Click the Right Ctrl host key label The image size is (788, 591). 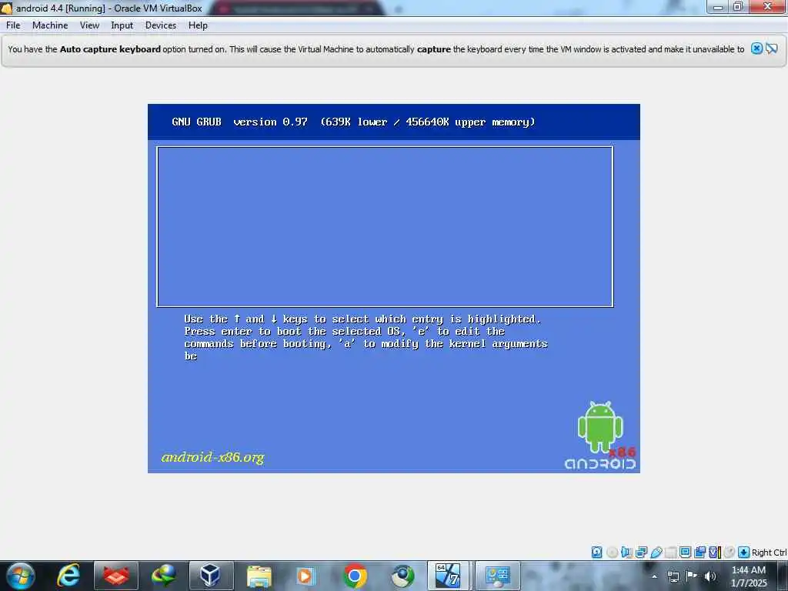pyautogui.click(x=770, y=553)
